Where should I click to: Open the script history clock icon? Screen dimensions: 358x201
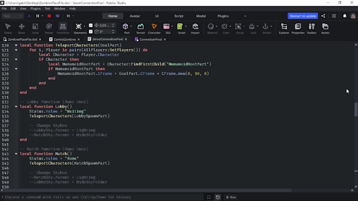[x=218, y=197]
